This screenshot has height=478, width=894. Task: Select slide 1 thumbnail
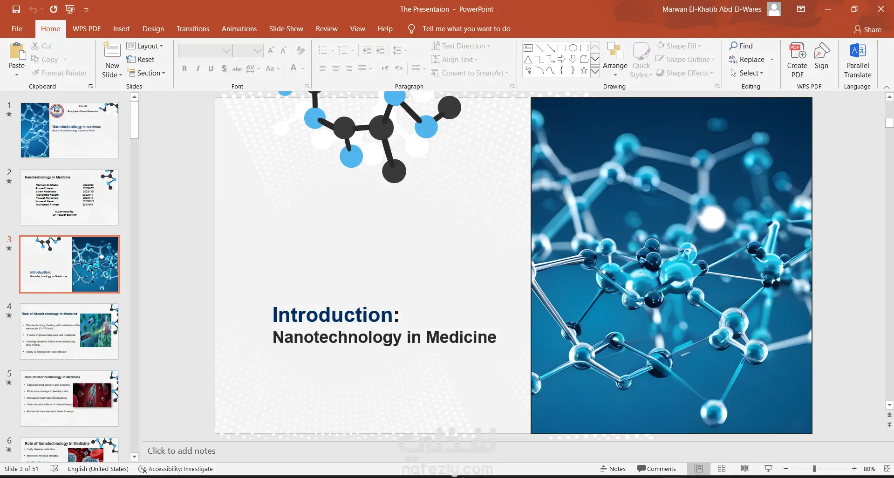click(x=69, y=130)
